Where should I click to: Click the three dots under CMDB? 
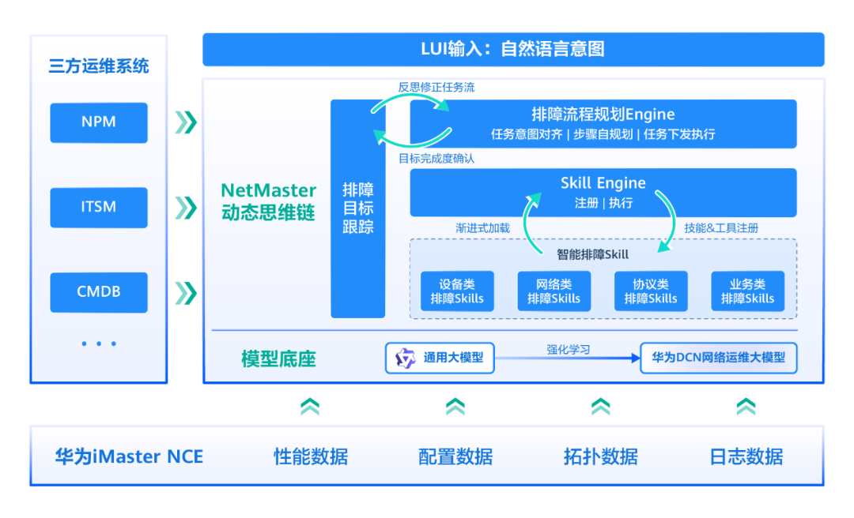[99, 343]
